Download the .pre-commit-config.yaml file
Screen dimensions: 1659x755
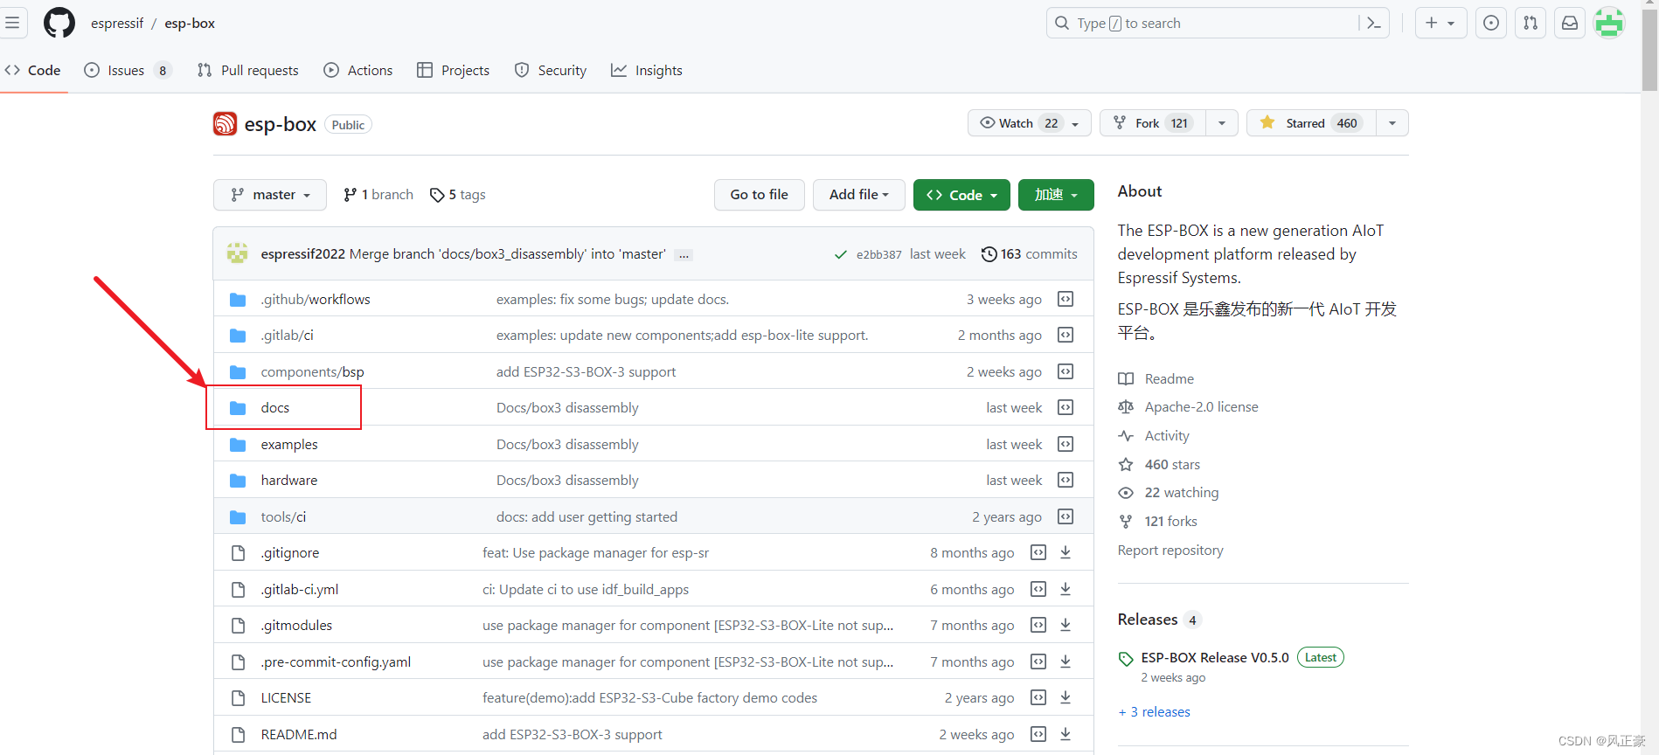pyautogui.click(x=1066, y=661)
